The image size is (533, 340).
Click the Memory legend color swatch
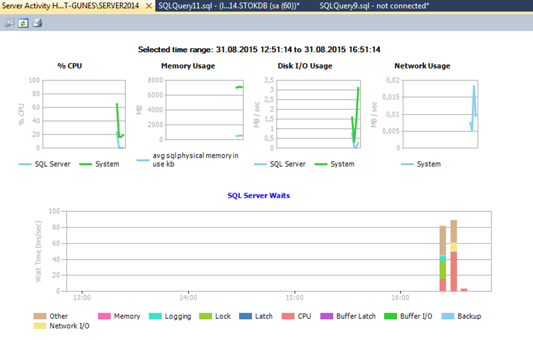[x=104, y=316]
